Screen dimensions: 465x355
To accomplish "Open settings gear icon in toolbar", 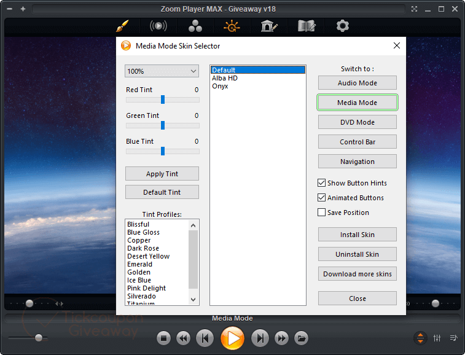I will (343, 26).
